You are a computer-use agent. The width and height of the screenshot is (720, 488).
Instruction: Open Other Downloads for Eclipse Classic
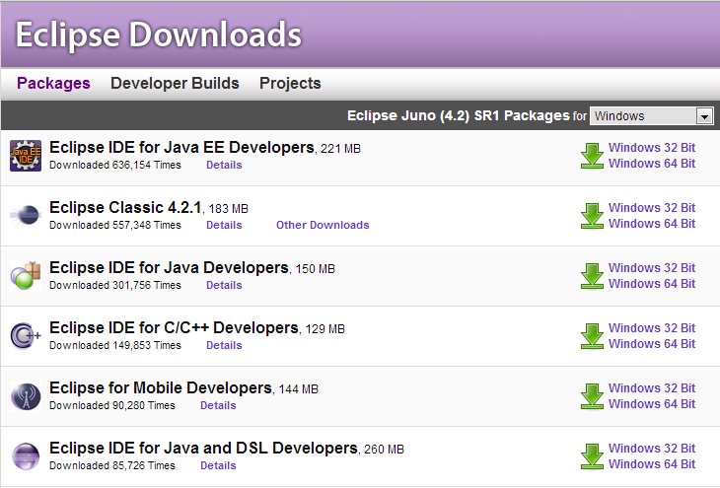[323, 225]
